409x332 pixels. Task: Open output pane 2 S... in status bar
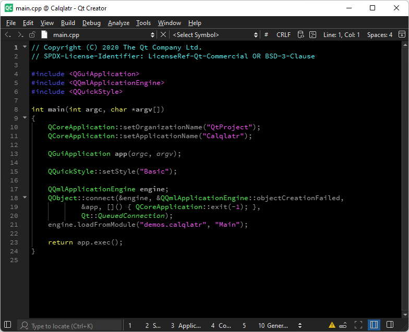tap(153, 325)
